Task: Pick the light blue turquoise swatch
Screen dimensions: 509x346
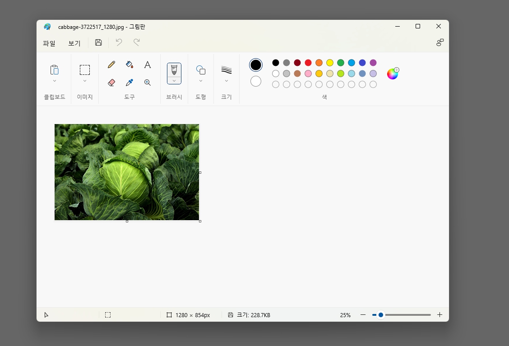Action: [x=352, y=74]
